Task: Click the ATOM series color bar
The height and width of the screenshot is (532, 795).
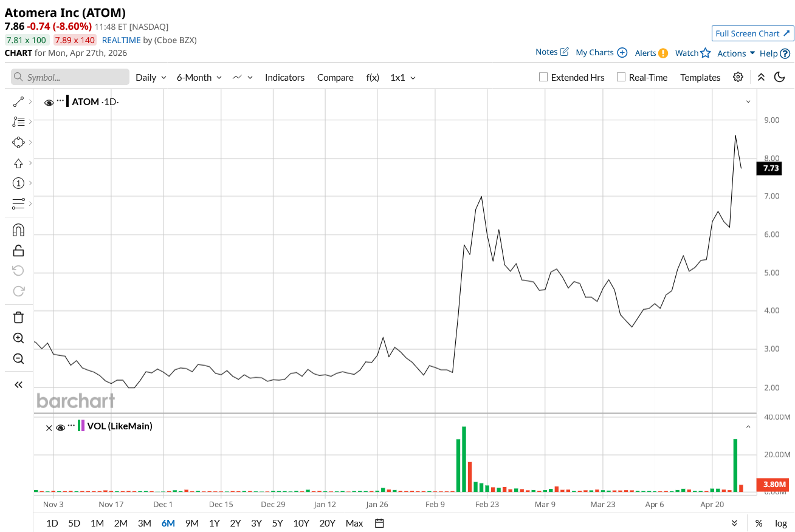Action: (x=67, y=101)
